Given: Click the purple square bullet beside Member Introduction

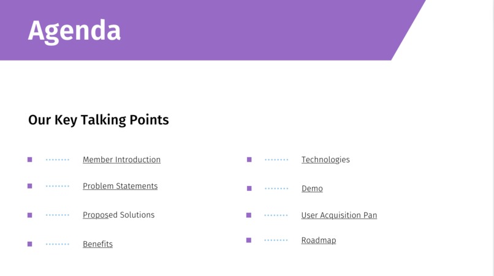Looking at the screenshot, I should [29, 160].
